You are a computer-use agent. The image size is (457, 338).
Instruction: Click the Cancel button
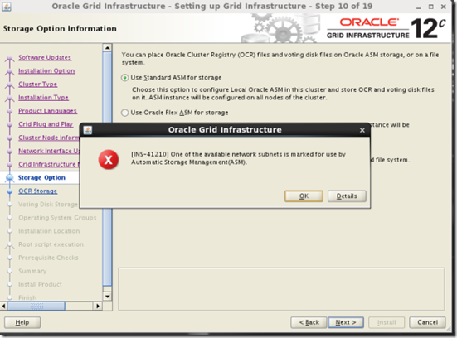(x=428, y=322)
